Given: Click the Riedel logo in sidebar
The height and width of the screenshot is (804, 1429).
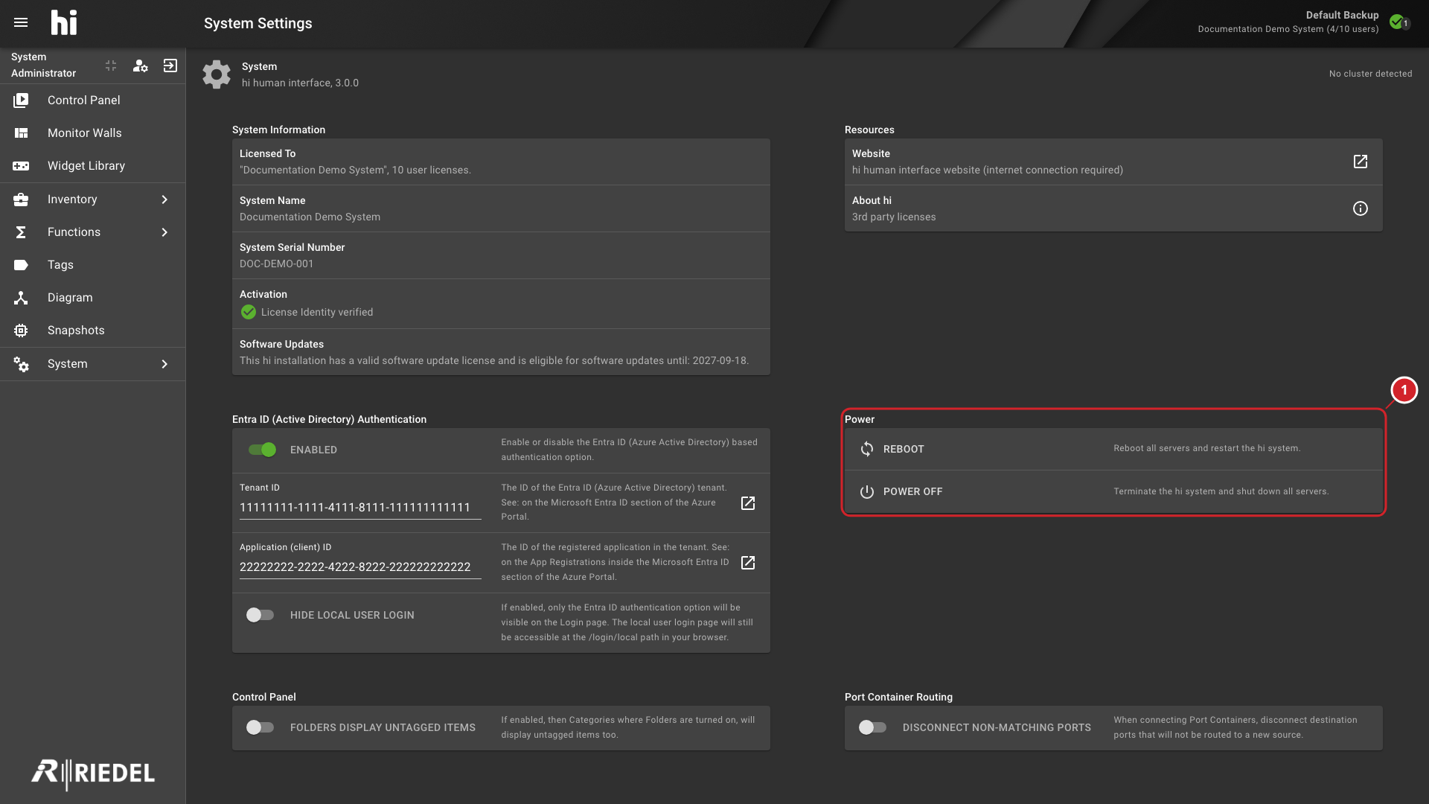Looking at the screenshot, I should tap(93, 773).
